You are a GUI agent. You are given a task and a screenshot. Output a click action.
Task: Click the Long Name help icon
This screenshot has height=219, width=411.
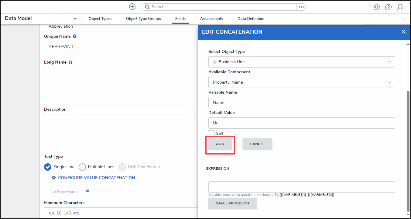coord(70,62)
